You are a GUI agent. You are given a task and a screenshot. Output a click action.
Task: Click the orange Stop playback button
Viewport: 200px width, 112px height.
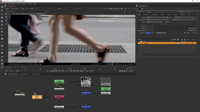coord(67,71)
